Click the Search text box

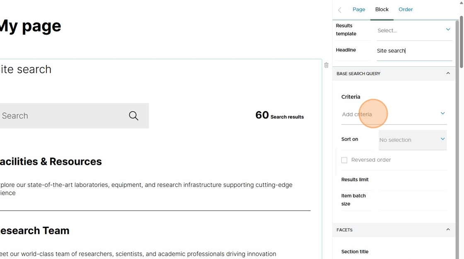(62, 116)
